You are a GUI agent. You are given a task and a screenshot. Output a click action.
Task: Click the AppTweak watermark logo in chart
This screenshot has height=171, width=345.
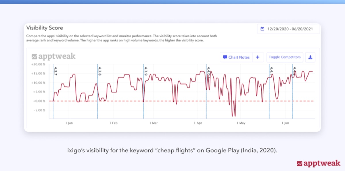pos(53,56)
